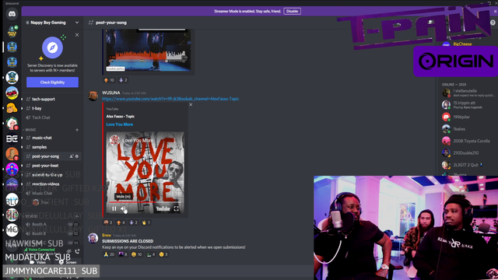Viewport: 498px width, 280px height.
Task: Pause the Love You More video
Action: click(114, 208)
